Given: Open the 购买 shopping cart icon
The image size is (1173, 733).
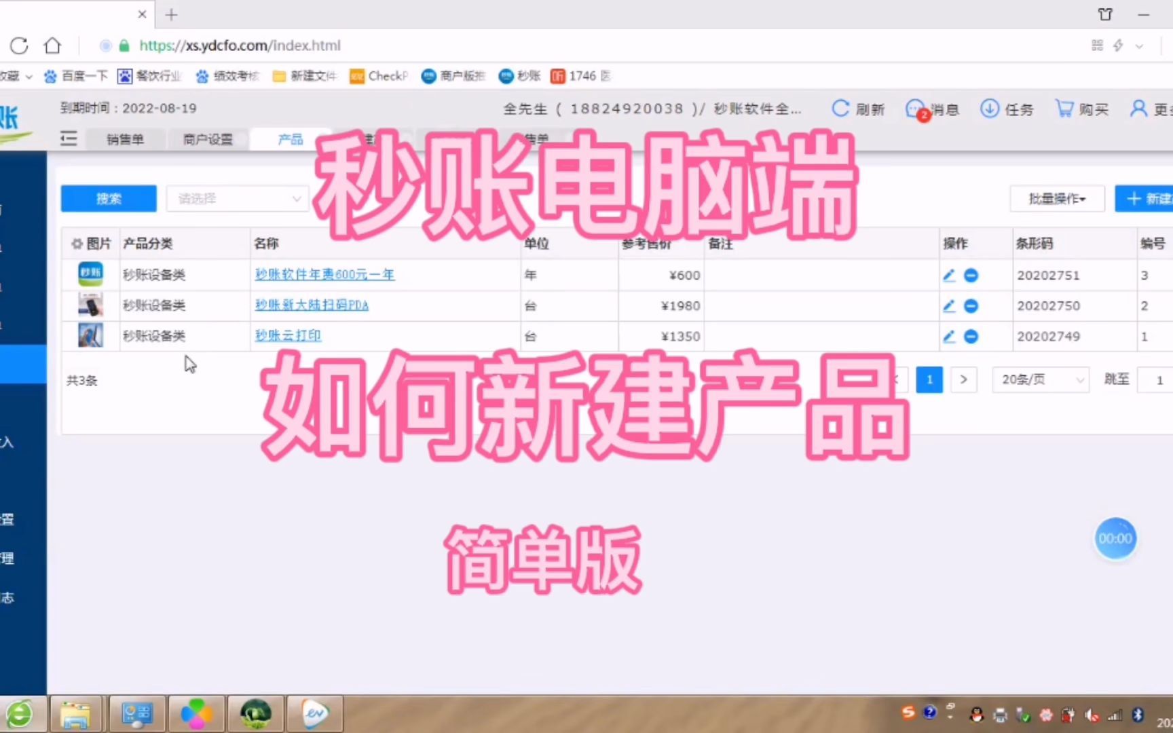Looking at the screenshot, I should coord(1064,109).
